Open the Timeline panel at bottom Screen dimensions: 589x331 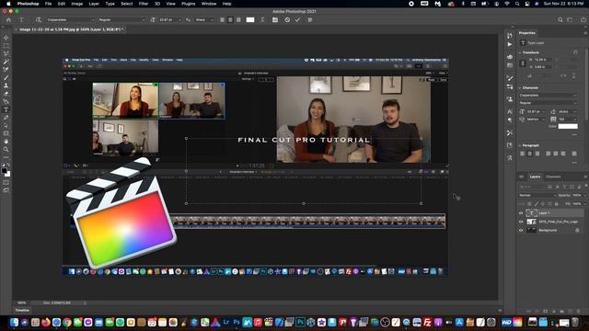[22, 311]
